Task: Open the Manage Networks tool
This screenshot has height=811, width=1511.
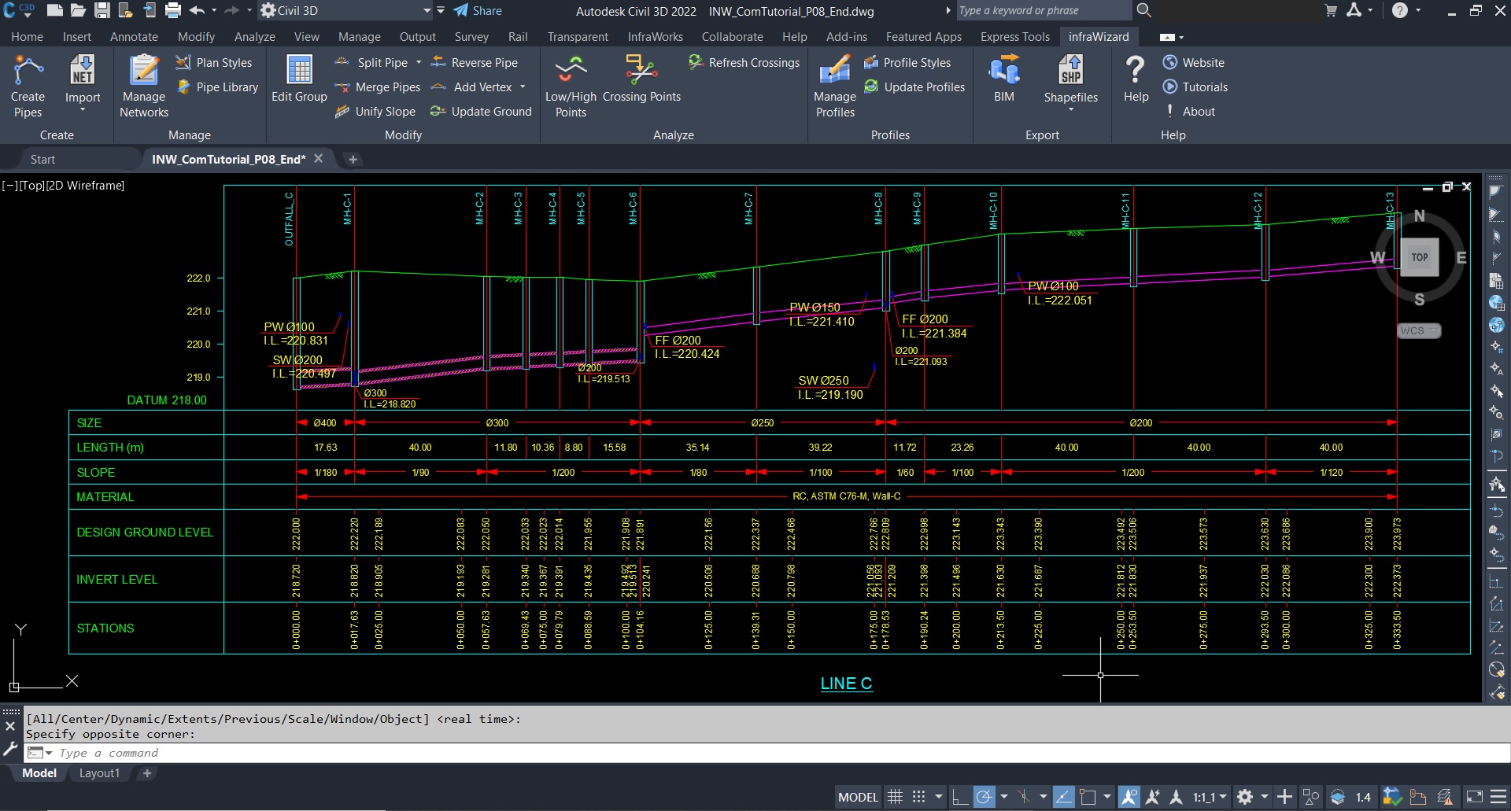Action: pyautogui.click(x=144, y=86)
